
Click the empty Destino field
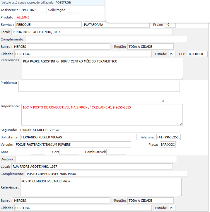click(x=96, y=159)
